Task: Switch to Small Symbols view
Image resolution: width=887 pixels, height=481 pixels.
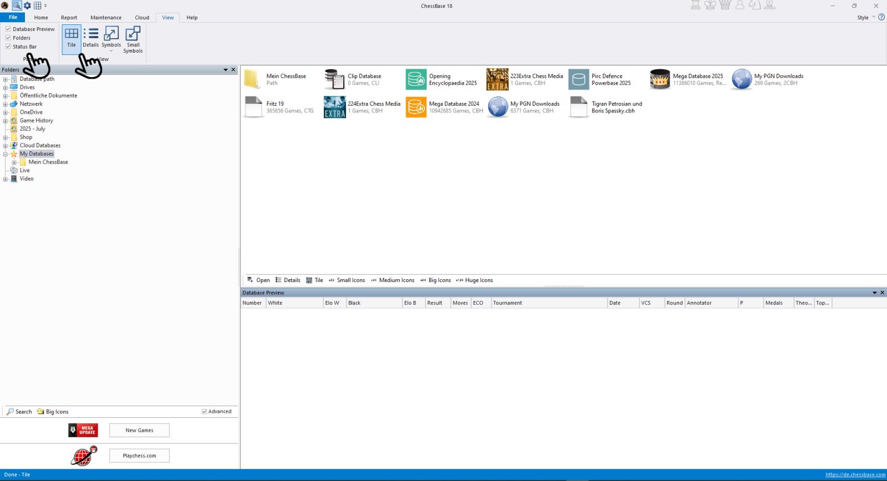Action: 133,39
